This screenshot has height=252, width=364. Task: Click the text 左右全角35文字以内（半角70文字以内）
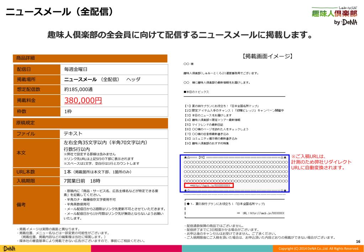tap(106, 142)
